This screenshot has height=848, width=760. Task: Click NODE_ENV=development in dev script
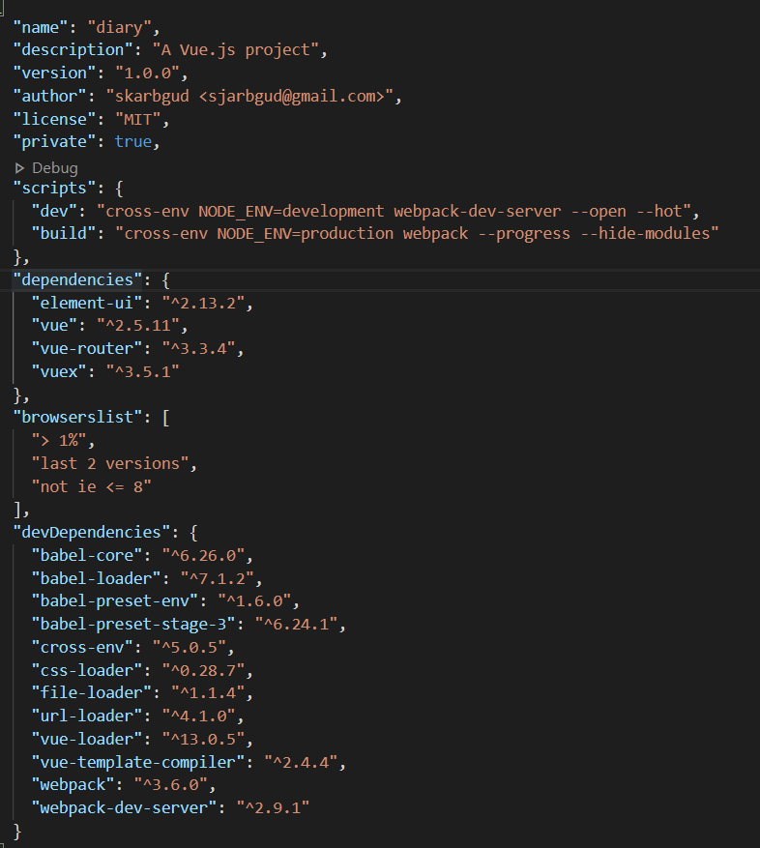click(x=291, y=211)
